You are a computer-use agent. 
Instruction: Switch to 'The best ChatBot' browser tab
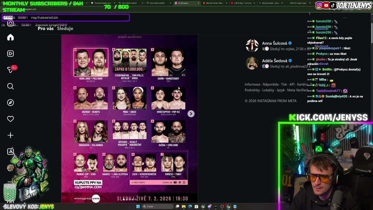[x=102, y=3]
